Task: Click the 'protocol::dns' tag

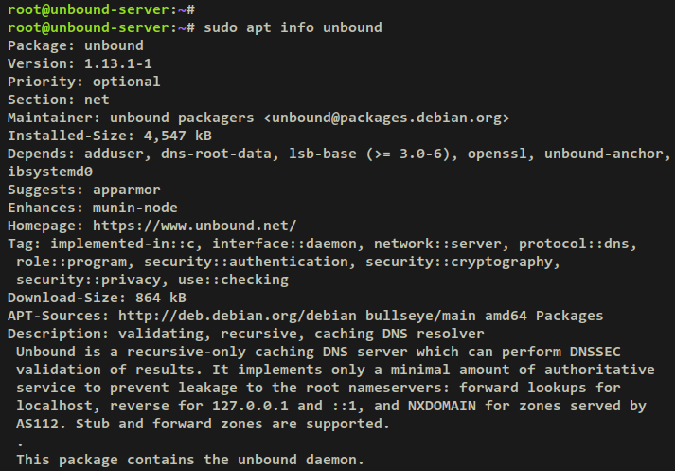Action: coord(574,244)
